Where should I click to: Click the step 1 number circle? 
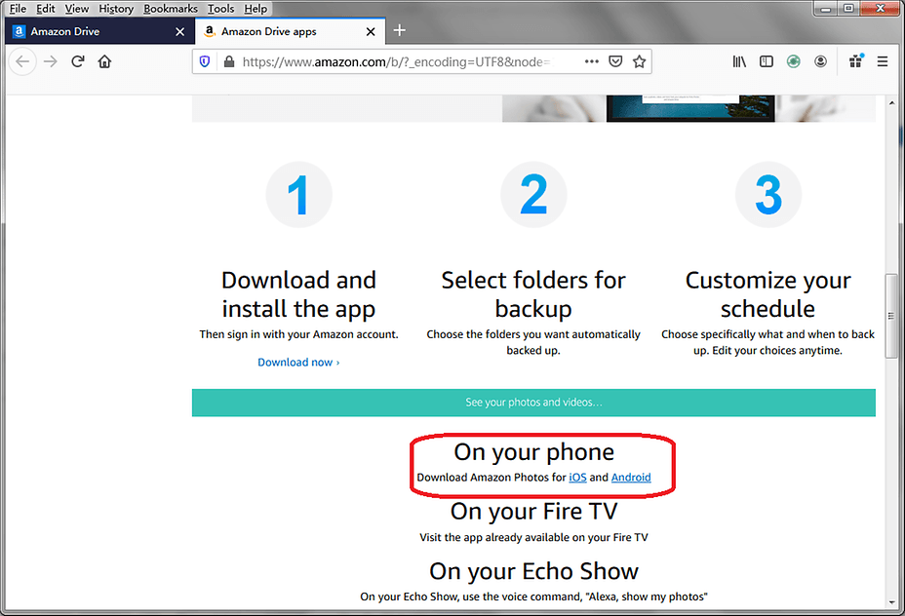pos(299,195)
